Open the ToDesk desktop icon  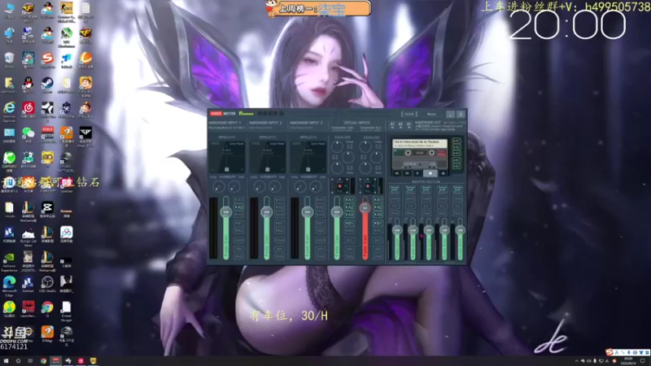pos(67,59)
